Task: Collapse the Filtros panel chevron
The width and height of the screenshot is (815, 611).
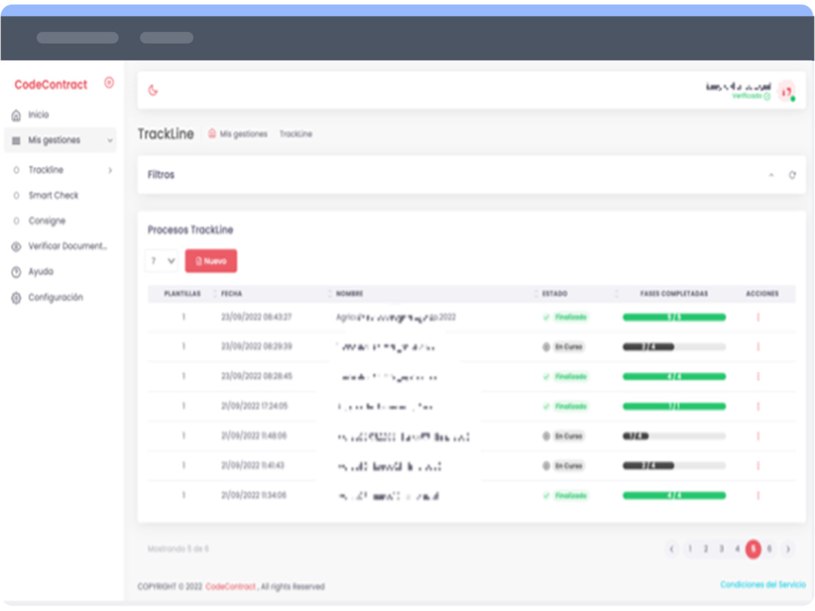Action: 771,175
